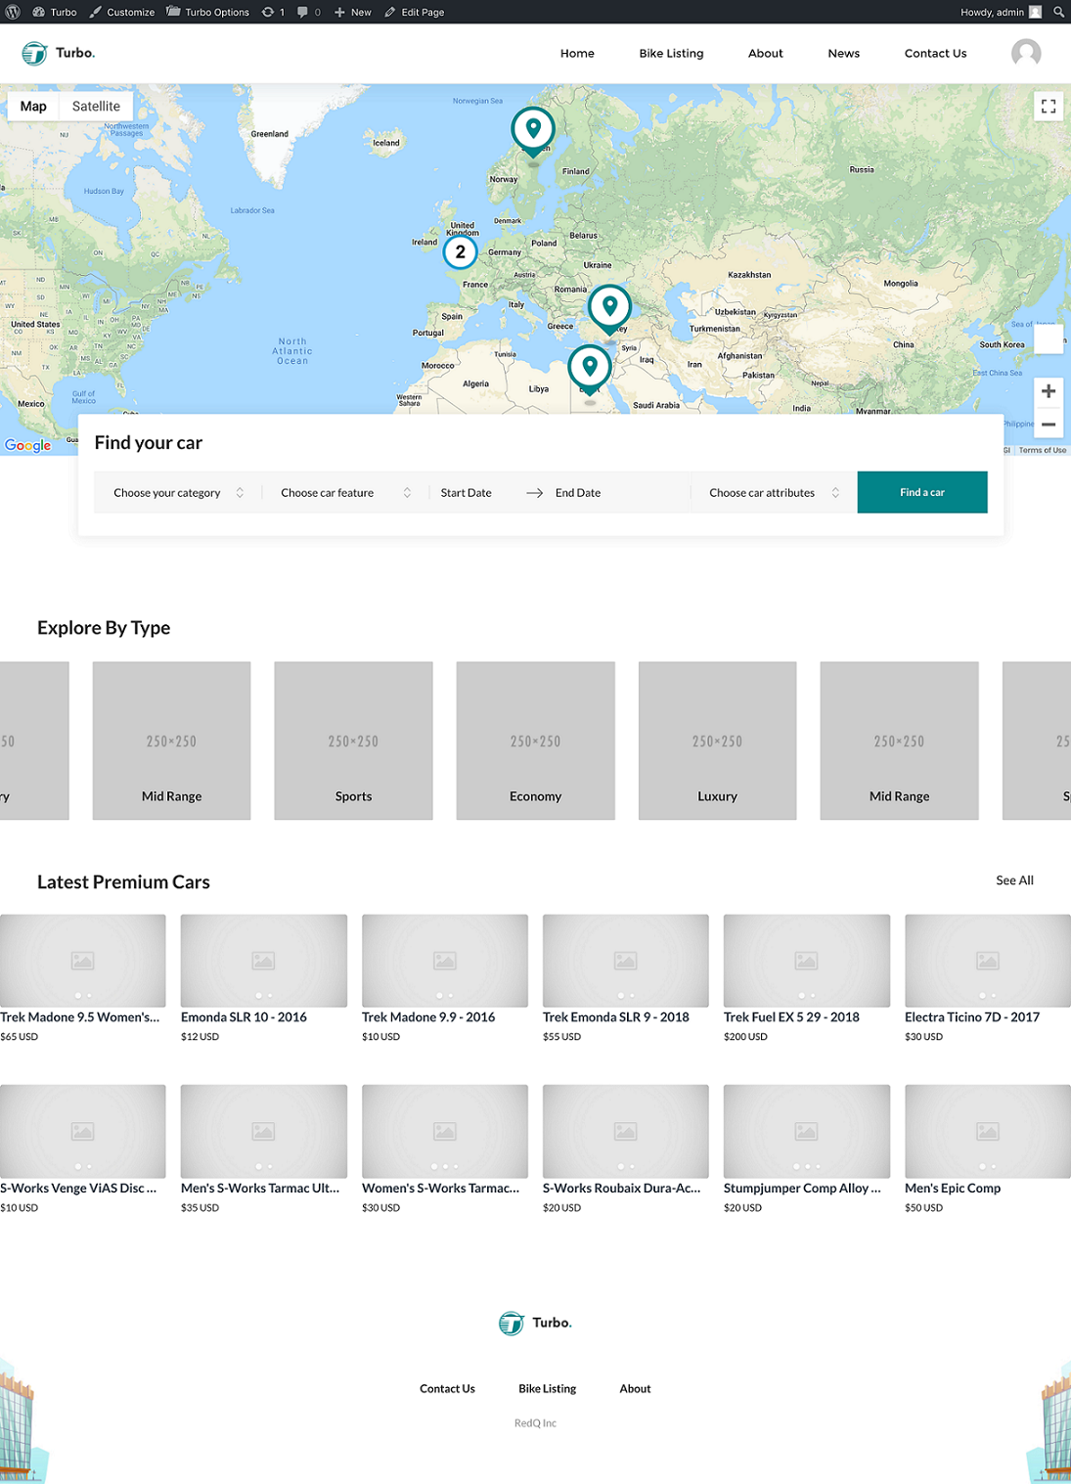
Task: Open the admin bar search icon
Action: [x=1058, y=12]
